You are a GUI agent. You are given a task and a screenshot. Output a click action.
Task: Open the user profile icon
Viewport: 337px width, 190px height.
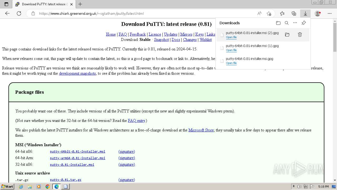point(318,13)
